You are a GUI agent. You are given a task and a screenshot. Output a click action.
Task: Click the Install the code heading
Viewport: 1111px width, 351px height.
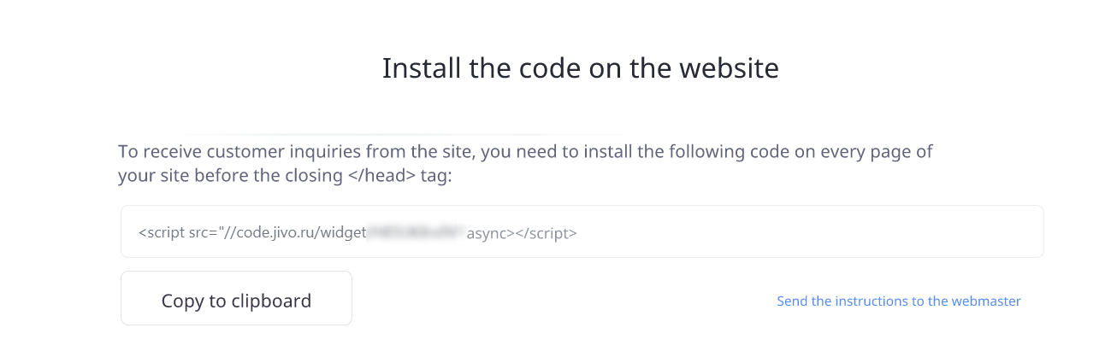pyautogui.click(x=580, y=67)
